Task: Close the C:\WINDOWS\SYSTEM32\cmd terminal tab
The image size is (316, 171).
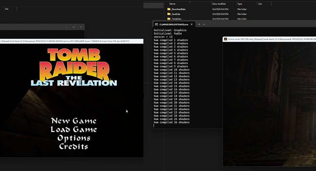Action: click(192, 24)
